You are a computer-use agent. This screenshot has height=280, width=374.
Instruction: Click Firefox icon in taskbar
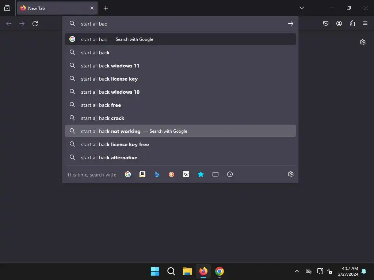(x=203, y=271)
